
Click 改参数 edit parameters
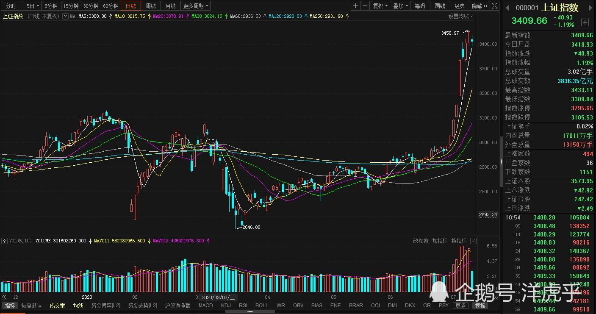pos(421,241)
